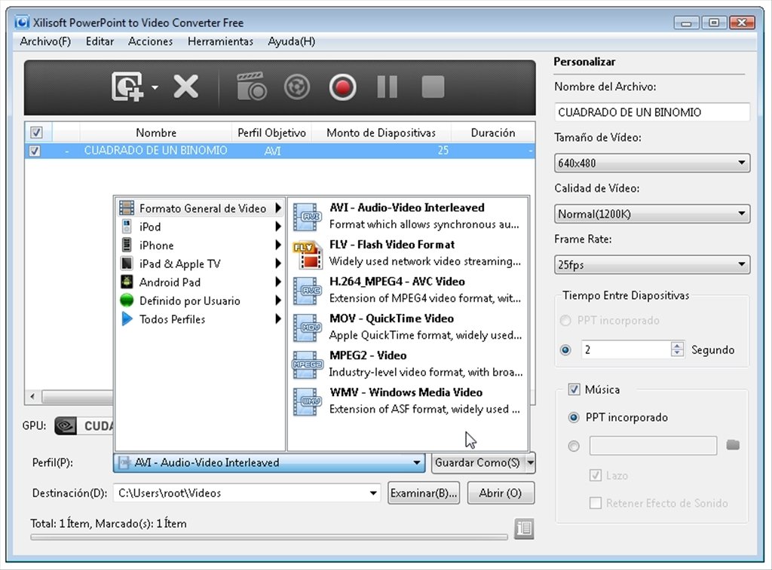The height and width of the screenshot is (570, 772).
Task: Click the Abrir (O) button
Action: tap(501, 492)
